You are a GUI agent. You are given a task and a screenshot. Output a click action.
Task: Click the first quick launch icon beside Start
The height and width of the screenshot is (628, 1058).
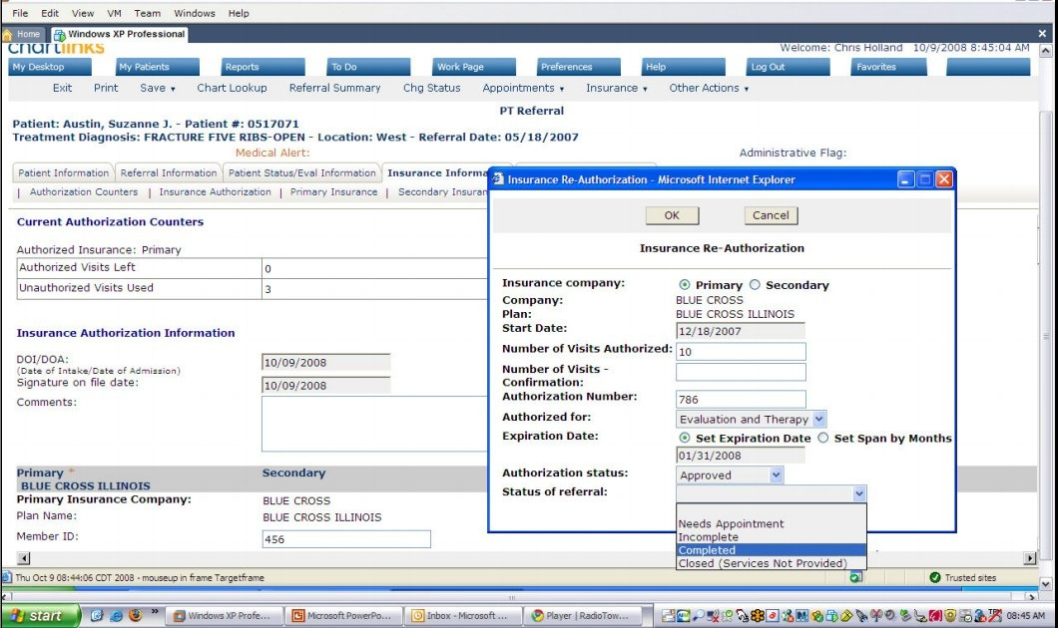(x=97, y=615)
